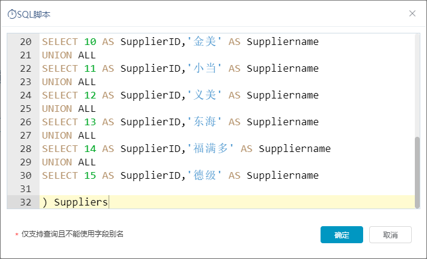
Task: Close the SQL脚本 dialog
Action: tap(412, 13)
